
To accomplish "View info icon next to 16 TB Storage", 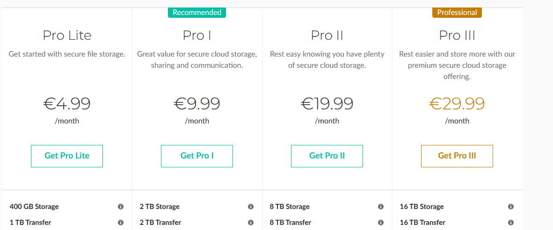I will click(x=510, y=207).
